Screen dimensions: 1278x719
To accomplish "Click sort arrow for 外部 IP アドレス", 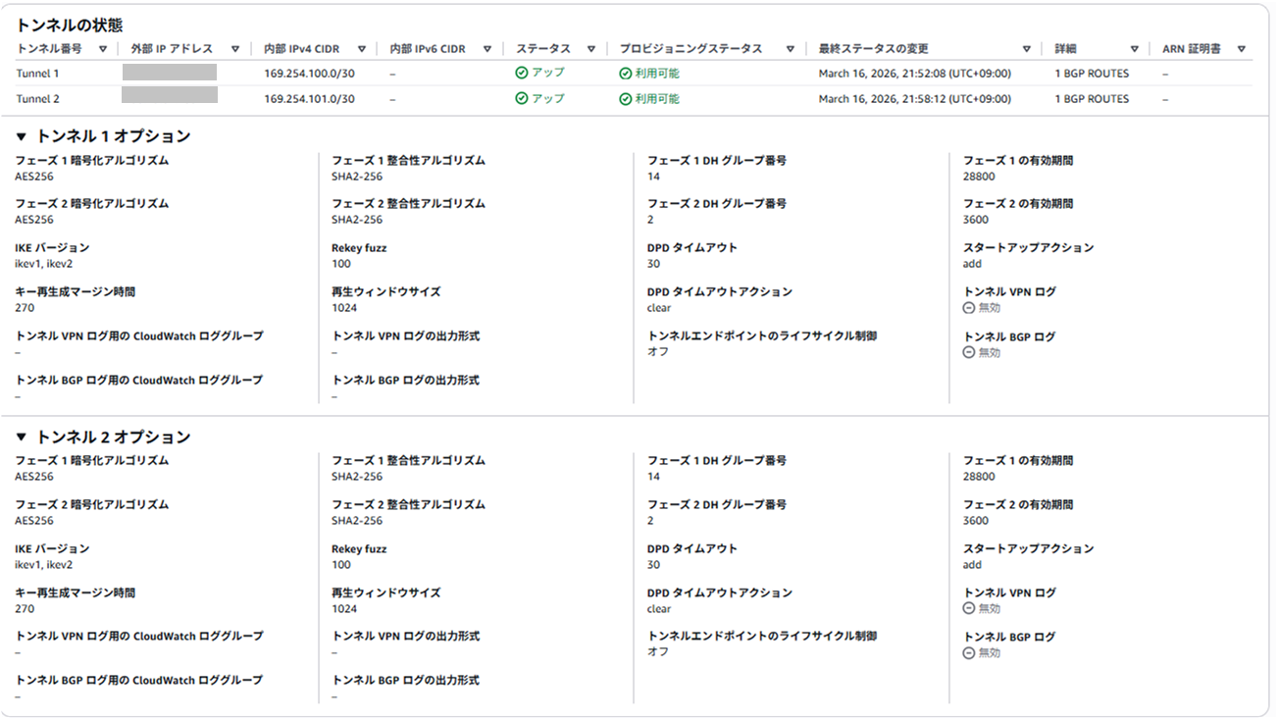I will point(234,49).
